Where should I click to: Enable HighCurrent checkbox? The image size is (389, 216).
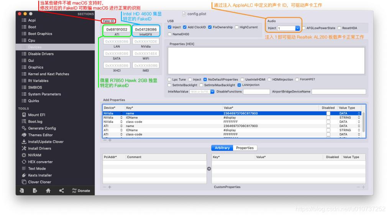237,27
